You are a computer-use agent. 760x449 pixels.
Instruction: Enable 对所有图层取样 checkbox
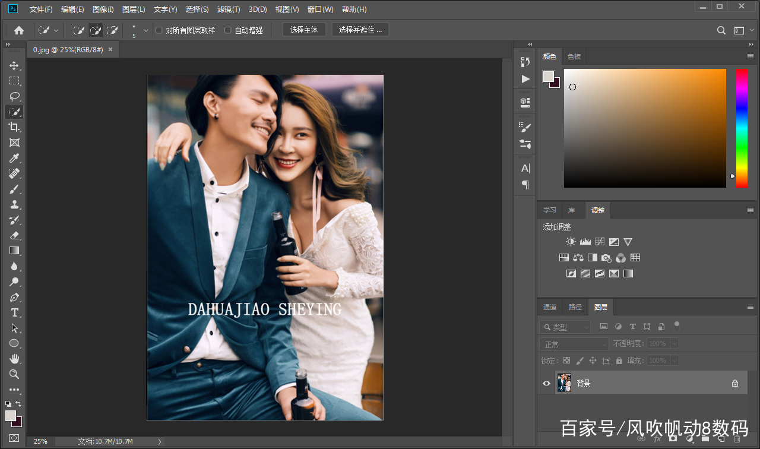pos(159,29)
